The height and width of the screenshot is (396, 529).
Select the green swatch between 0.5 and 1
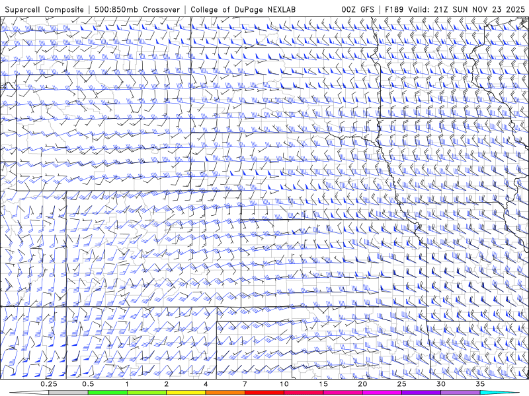(108, 393)
